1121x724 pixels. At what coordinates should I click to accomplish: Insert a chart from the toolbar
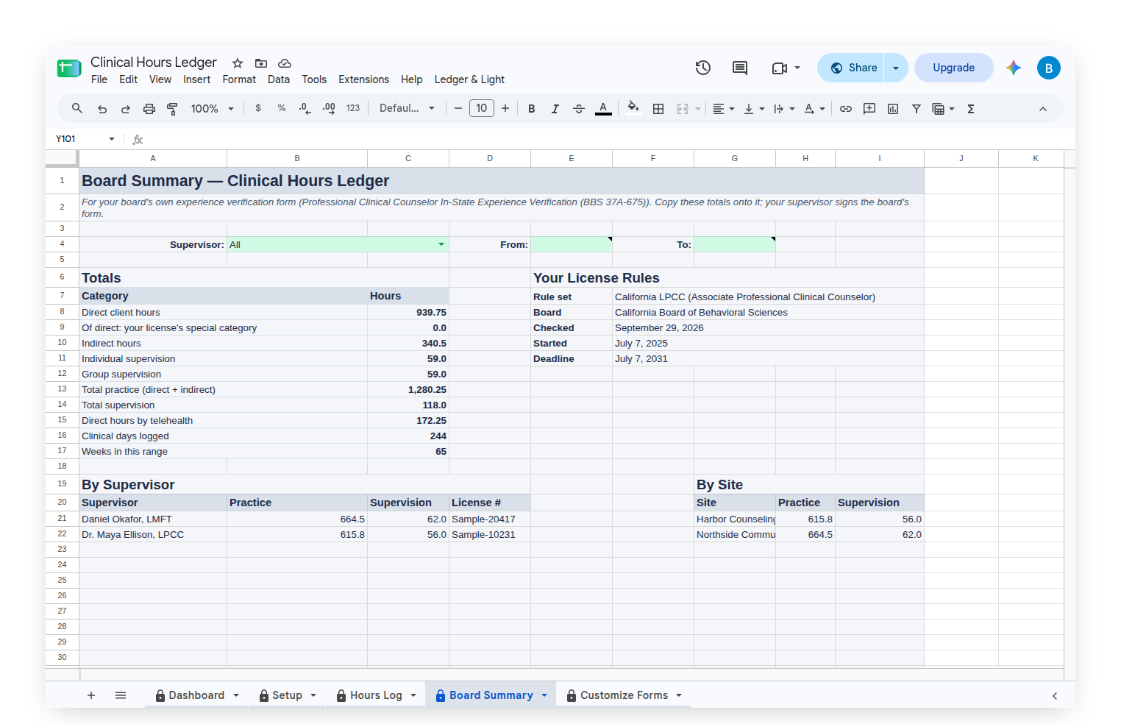click(893, 109)
